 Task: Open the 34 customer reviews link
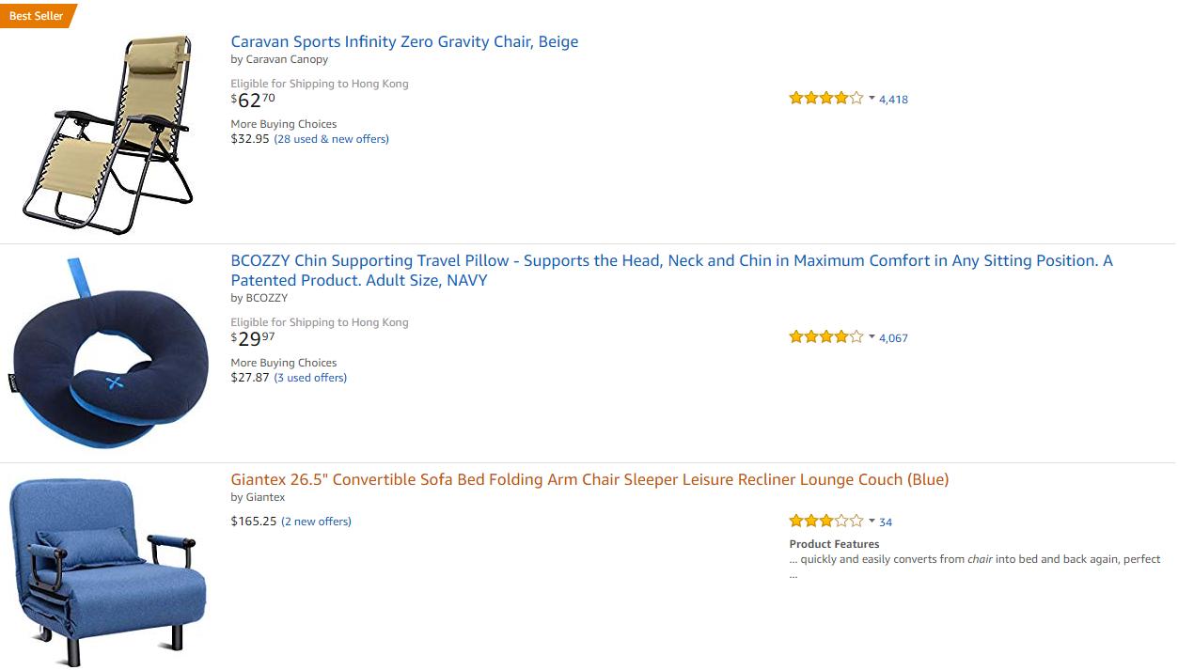tap(886, 522)
